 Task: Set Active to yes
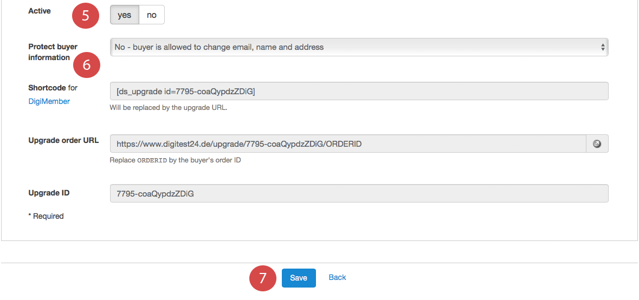coord(125,15)
